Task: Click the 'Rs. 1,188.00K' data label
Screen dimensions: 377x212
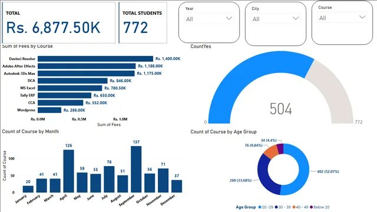Action: click(x=151, y=66)
